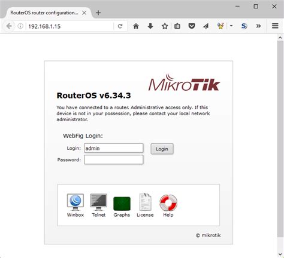284x258 pixels.
Task: Go to the browser home page
Action: 136,26
